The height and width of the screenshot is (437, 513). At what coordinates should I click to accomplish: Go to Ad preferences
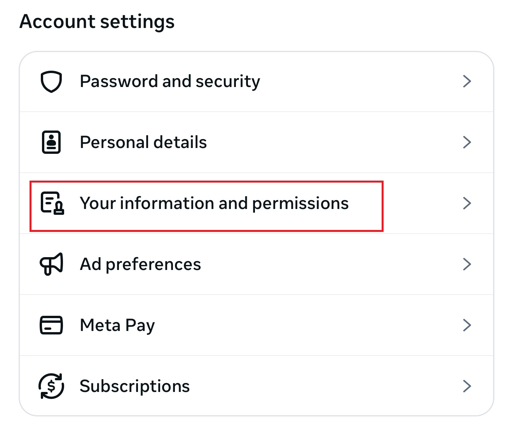click(140, 264)
